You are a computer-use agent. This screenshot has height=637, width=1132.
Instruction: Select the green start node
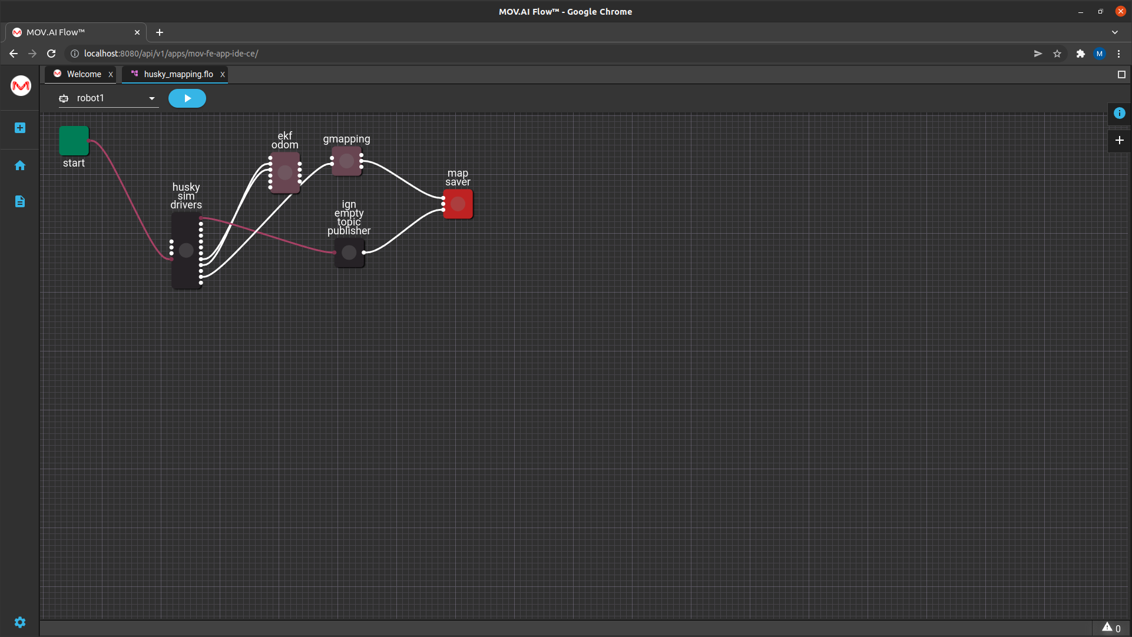pos(74,141)
